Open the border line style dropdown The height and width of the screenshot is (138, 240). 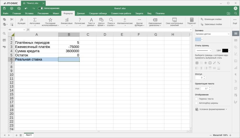point(203,51)
